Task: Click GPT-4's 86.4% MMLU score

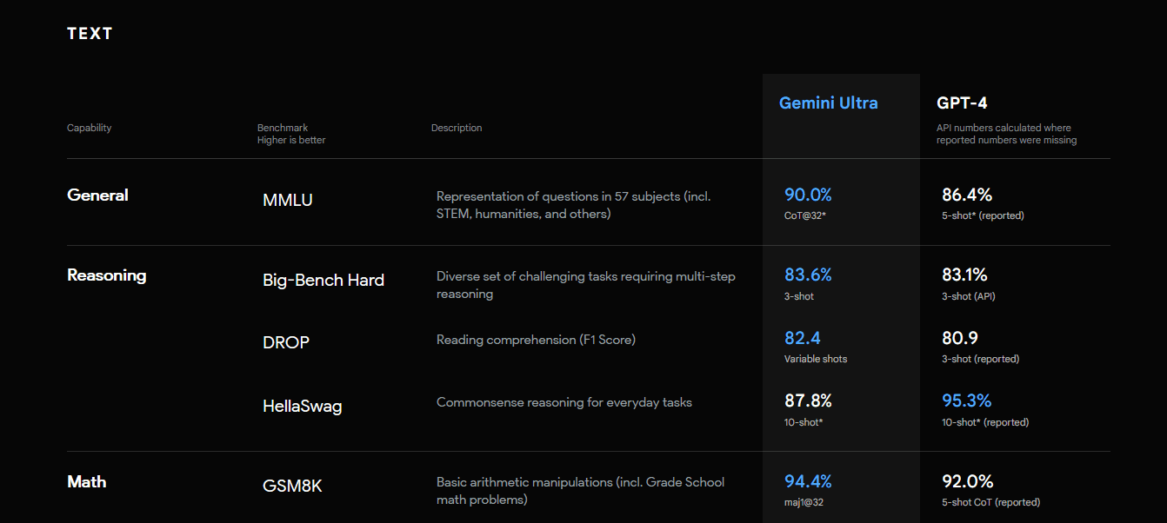Action: point(967,195)
